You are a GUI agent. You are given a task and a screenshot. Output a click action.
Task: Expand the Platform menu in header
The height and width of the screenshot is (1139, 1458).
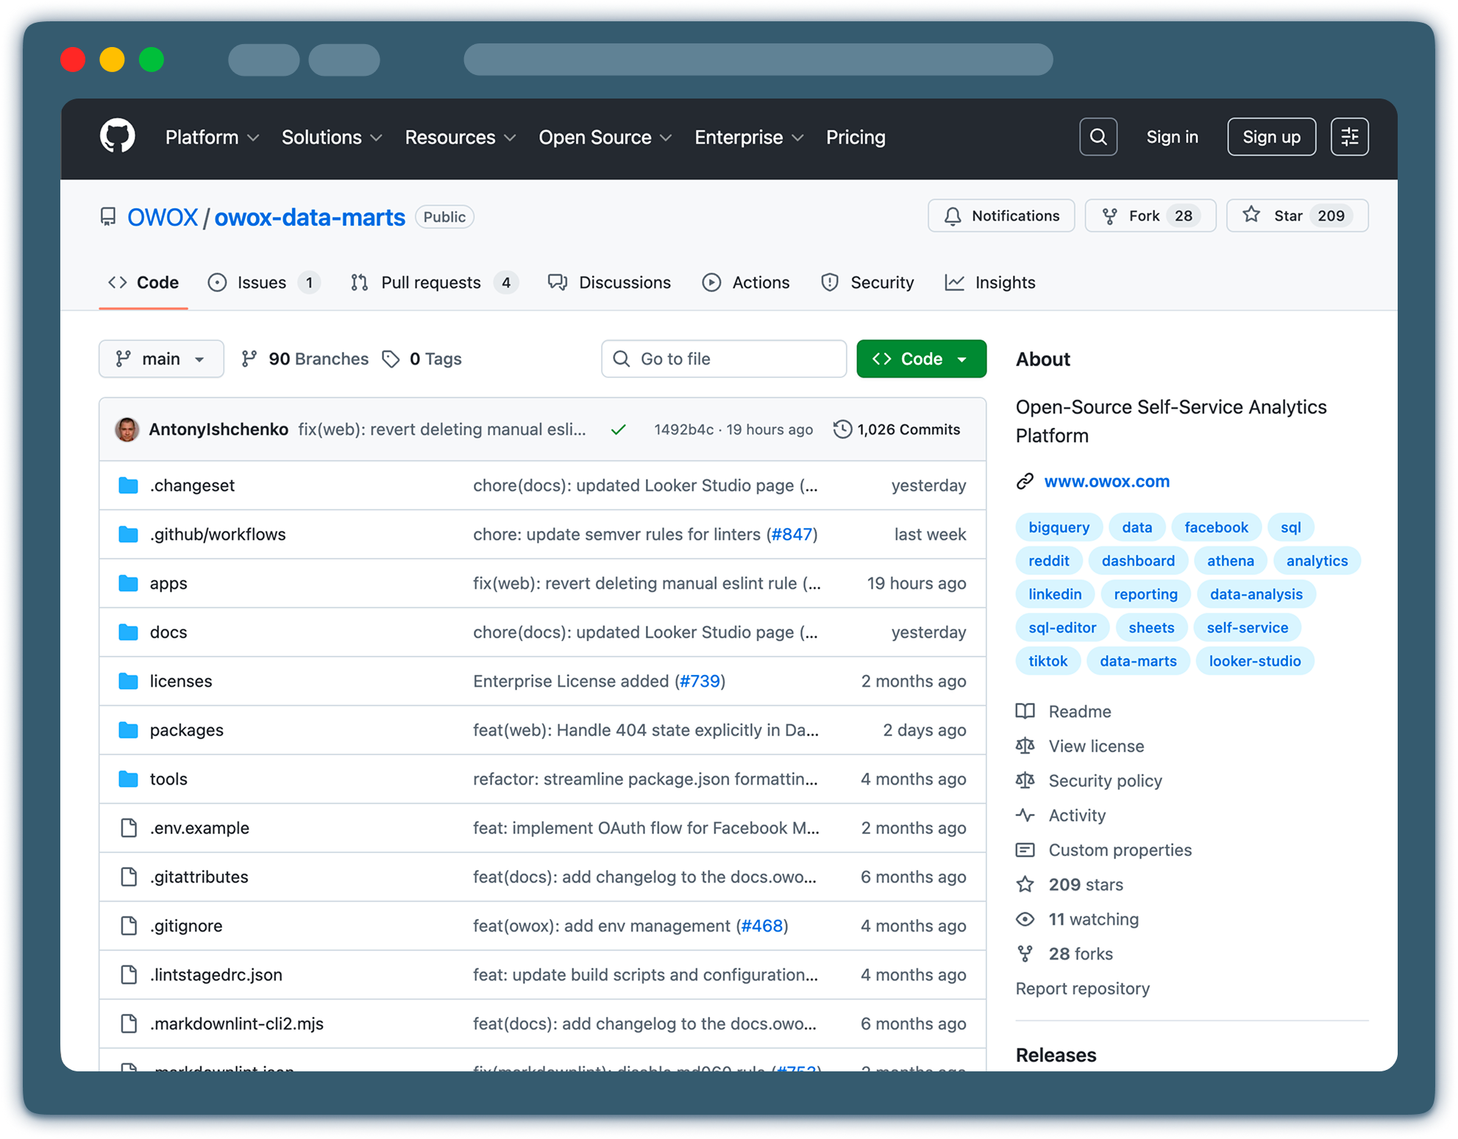tap(212, 138)
